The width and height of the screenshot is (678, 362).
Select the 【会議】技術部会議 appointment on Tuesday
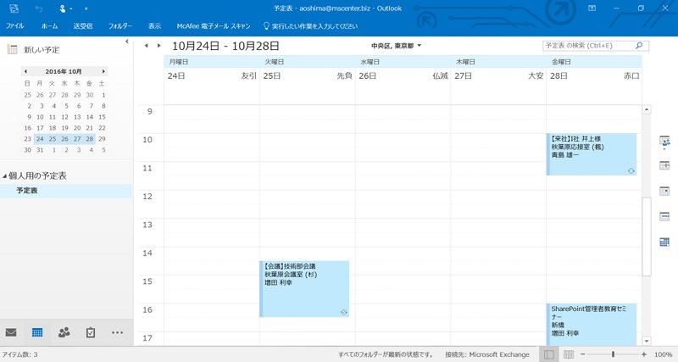pos(304,289)
